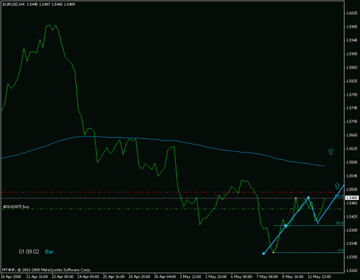Select the Fibonacci 0.0 level label
Viewport: 360px width, 280px height.
[340, 251]
